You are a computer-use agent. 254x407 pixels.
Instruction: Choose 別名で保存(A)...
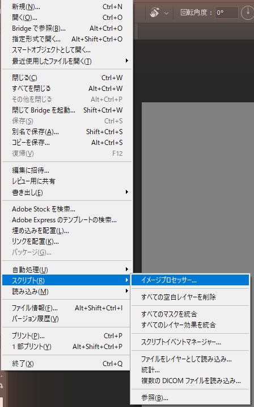(x=67, y=132)
